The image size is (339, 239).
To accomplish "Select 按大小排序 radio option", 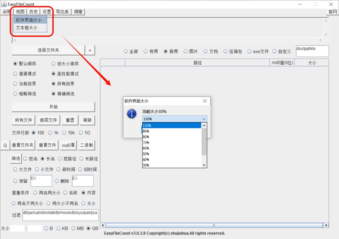I will 65,64.
